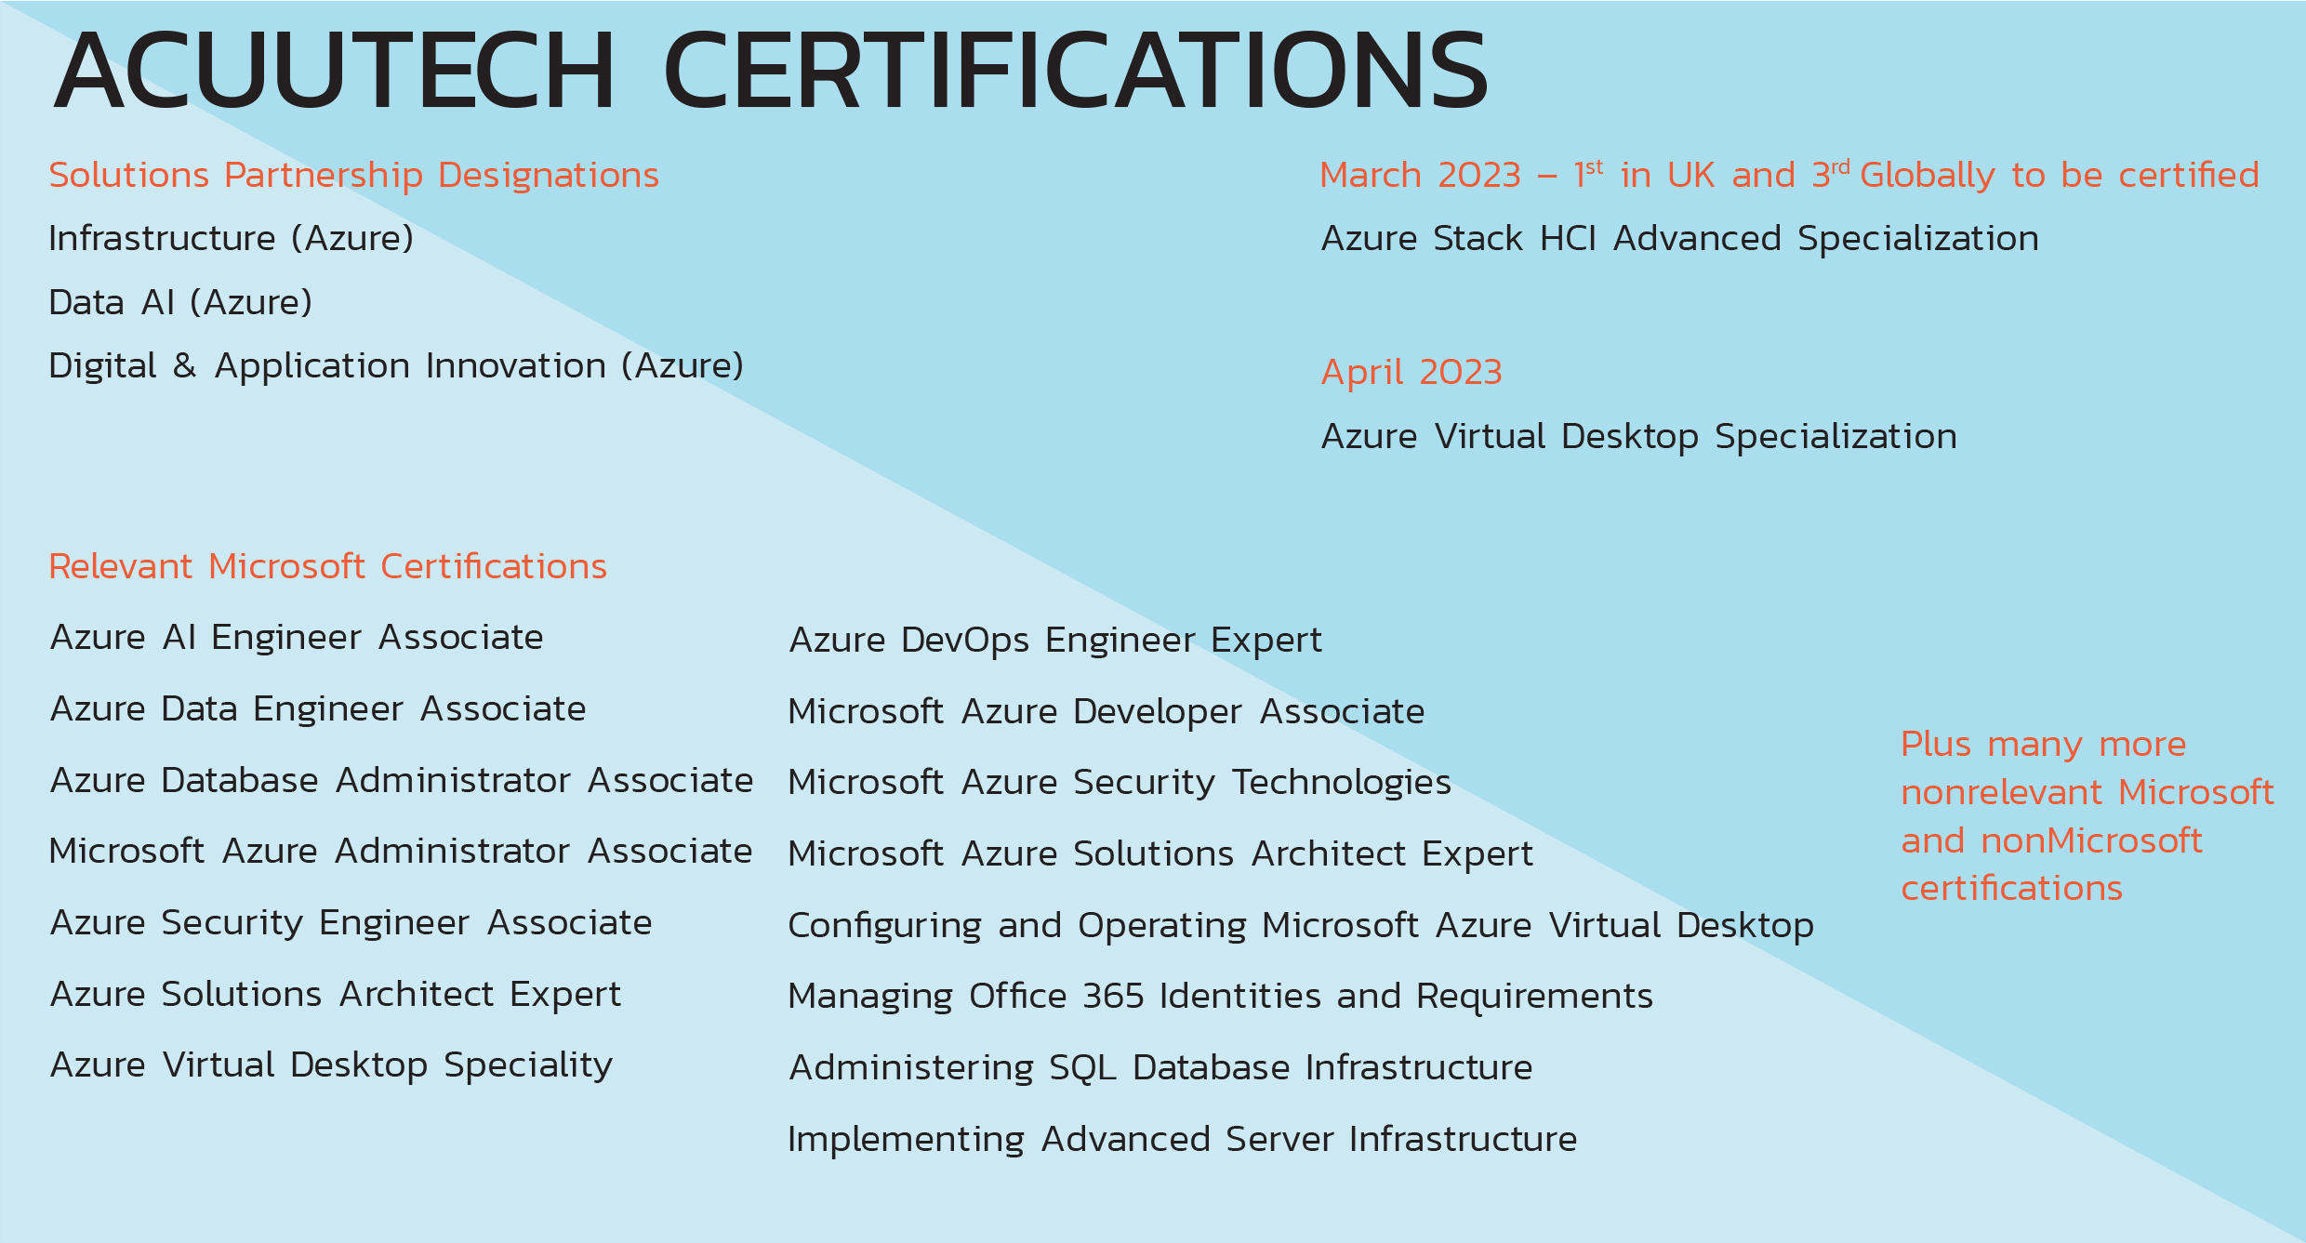Select Microsoft Azure Developer Associate

1107,712
